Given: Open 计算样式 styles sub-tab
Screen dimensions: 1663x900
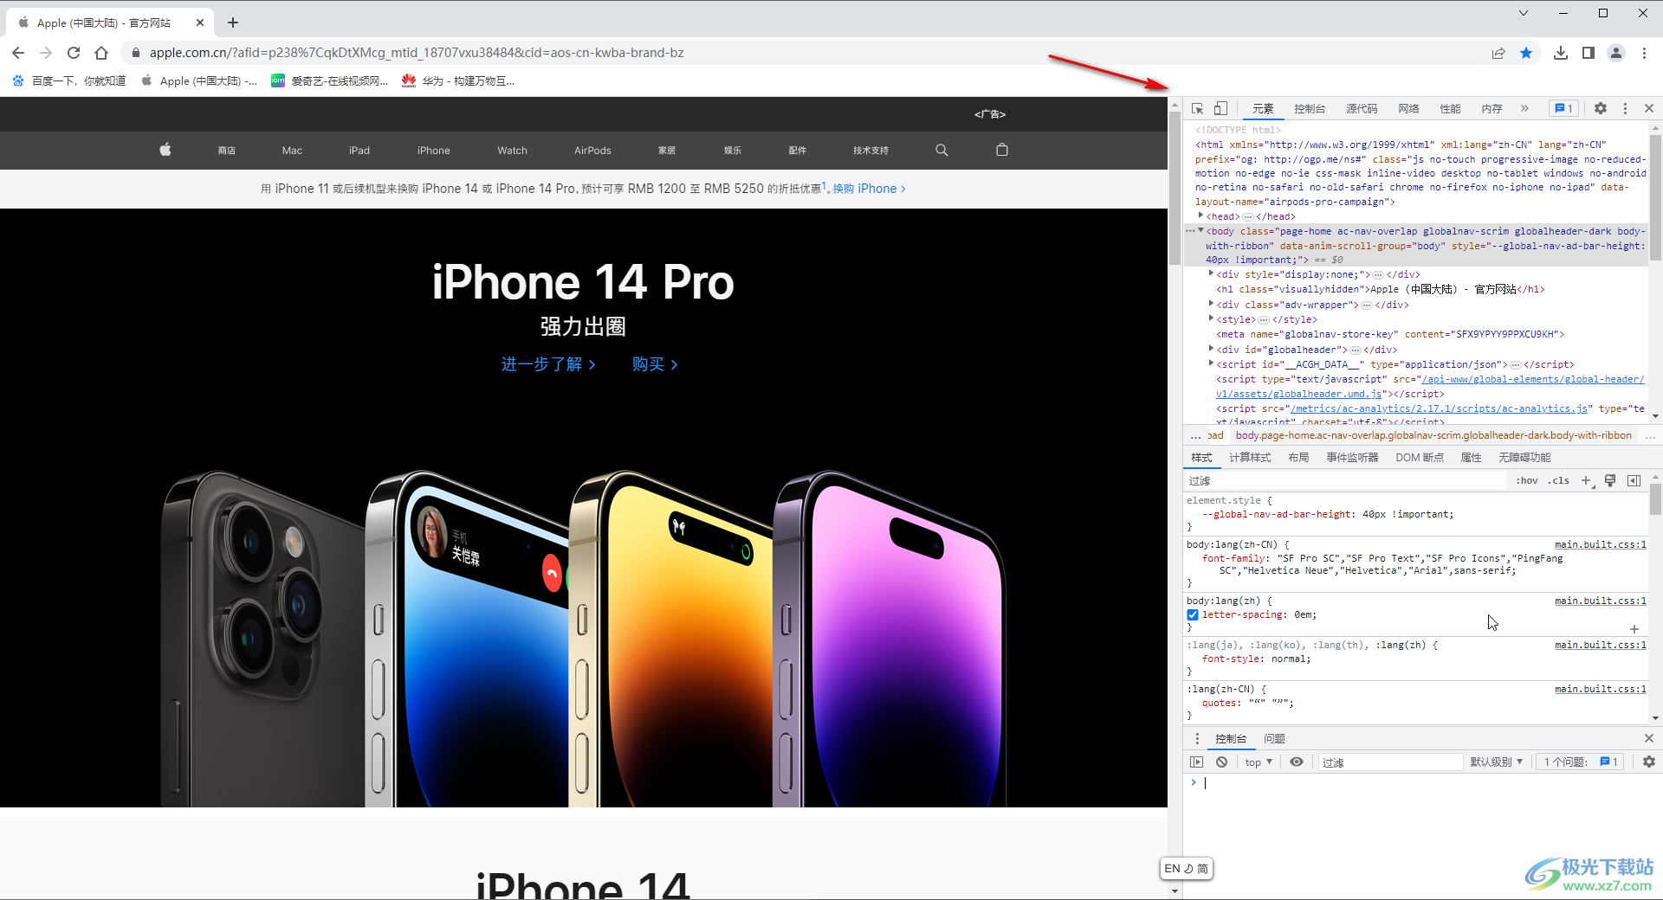Looking at the screenshot, I should [x=1250, y=458].
